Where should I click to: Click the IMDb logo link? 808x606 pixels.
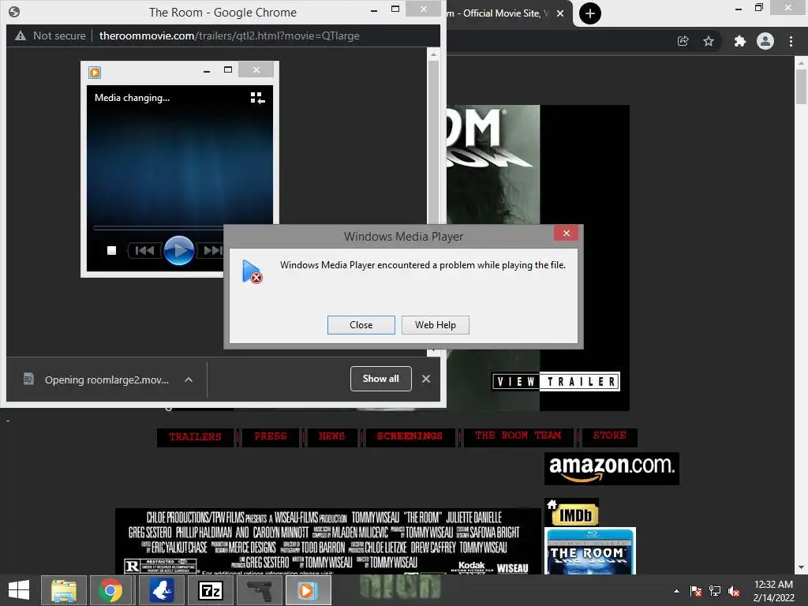click(x=575, y=514)
